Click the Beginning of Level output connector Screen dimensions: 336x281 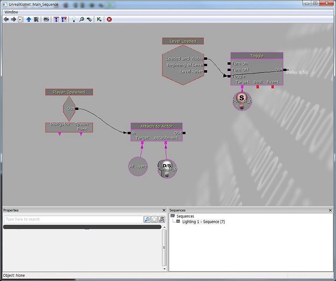coord(205,65)
